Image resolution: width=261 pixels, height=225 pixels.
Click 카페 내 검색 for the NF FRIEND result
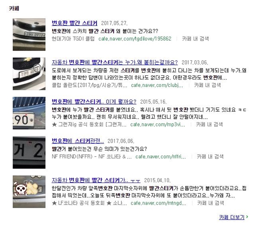click(x=210, y=157)
